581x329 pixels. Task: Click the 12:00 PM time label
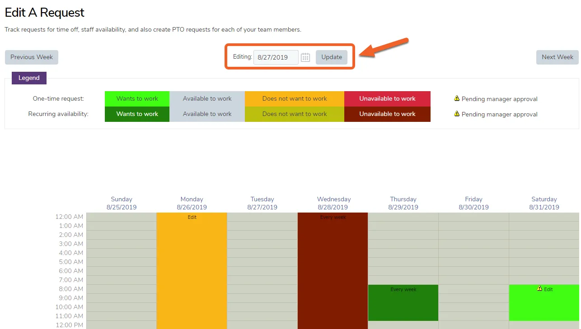click(69, 325)
